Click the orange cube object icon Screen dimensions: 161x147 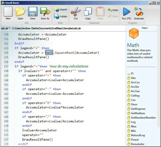pos(134,33)
